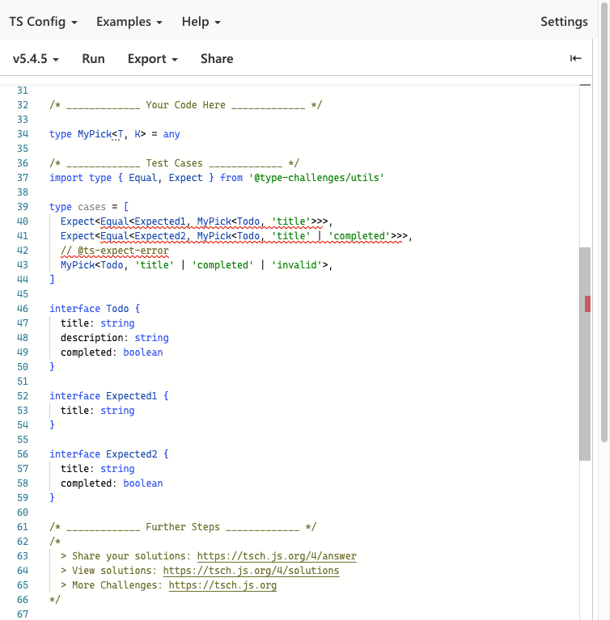Open the Examples dropdown menu
The width and height of the screenshot is (610, 620).
click(x=129, y=21)
